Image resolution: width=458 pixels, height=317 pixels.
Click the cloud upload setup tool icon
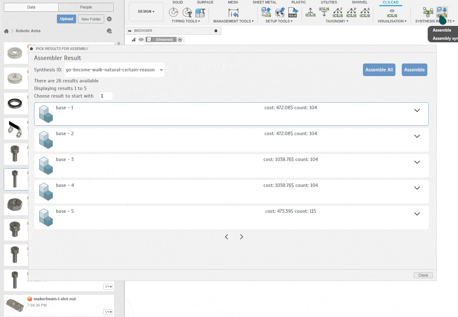click(x=266, y=13)
